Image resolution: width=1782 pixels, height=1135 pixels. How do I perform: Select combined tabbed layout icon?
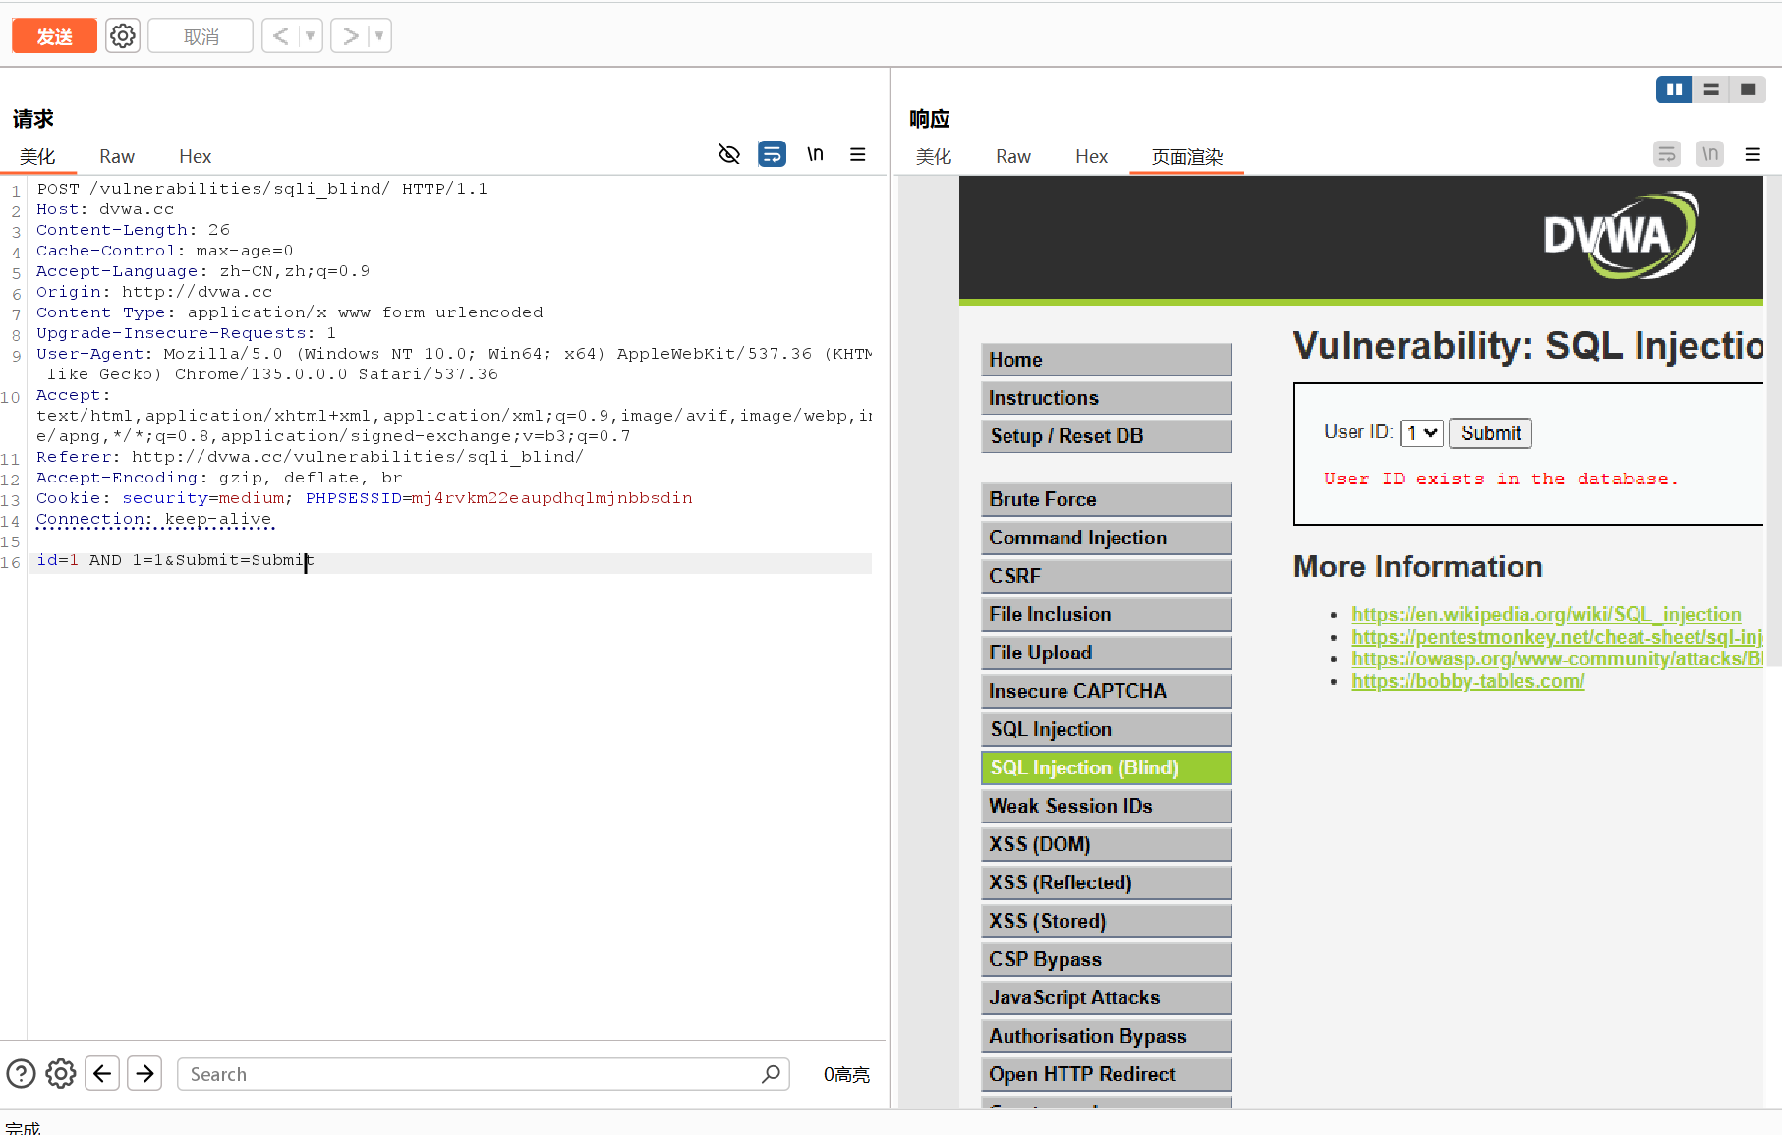coord(1748,89)
